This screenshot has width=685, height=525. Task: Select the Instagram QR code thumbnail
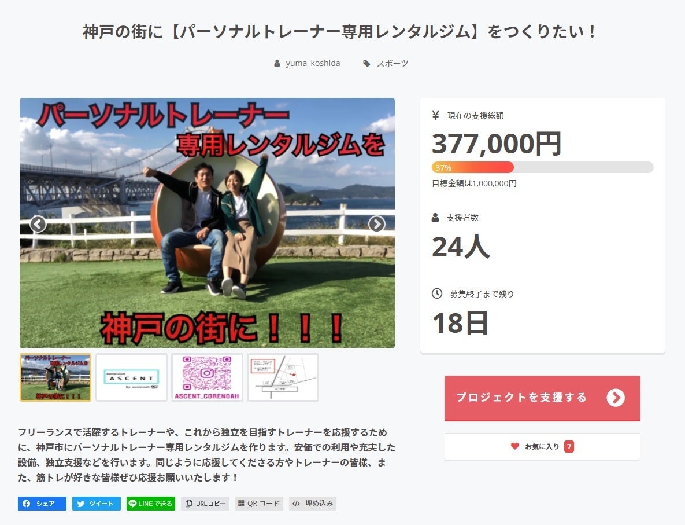(x=207, y=377)
